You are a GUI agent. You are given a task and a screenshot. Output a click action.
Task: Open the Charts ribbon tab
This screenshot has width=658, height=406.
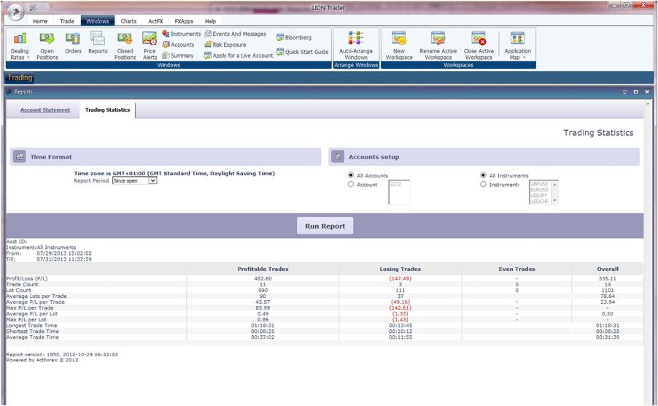click(x=128, y=21)
